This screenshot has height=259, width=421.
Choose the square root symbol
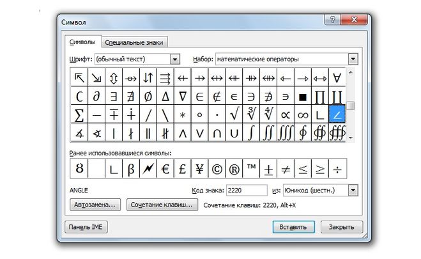234,115
